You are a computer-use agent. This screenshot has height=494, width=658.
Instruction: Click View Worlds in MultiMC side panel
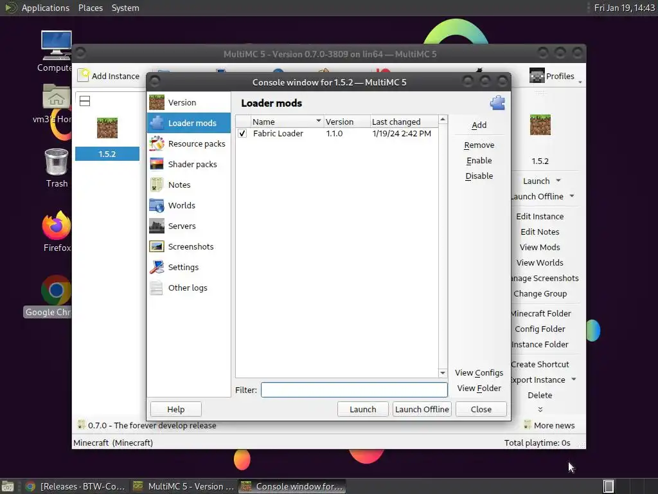click(x=540, y=263)
